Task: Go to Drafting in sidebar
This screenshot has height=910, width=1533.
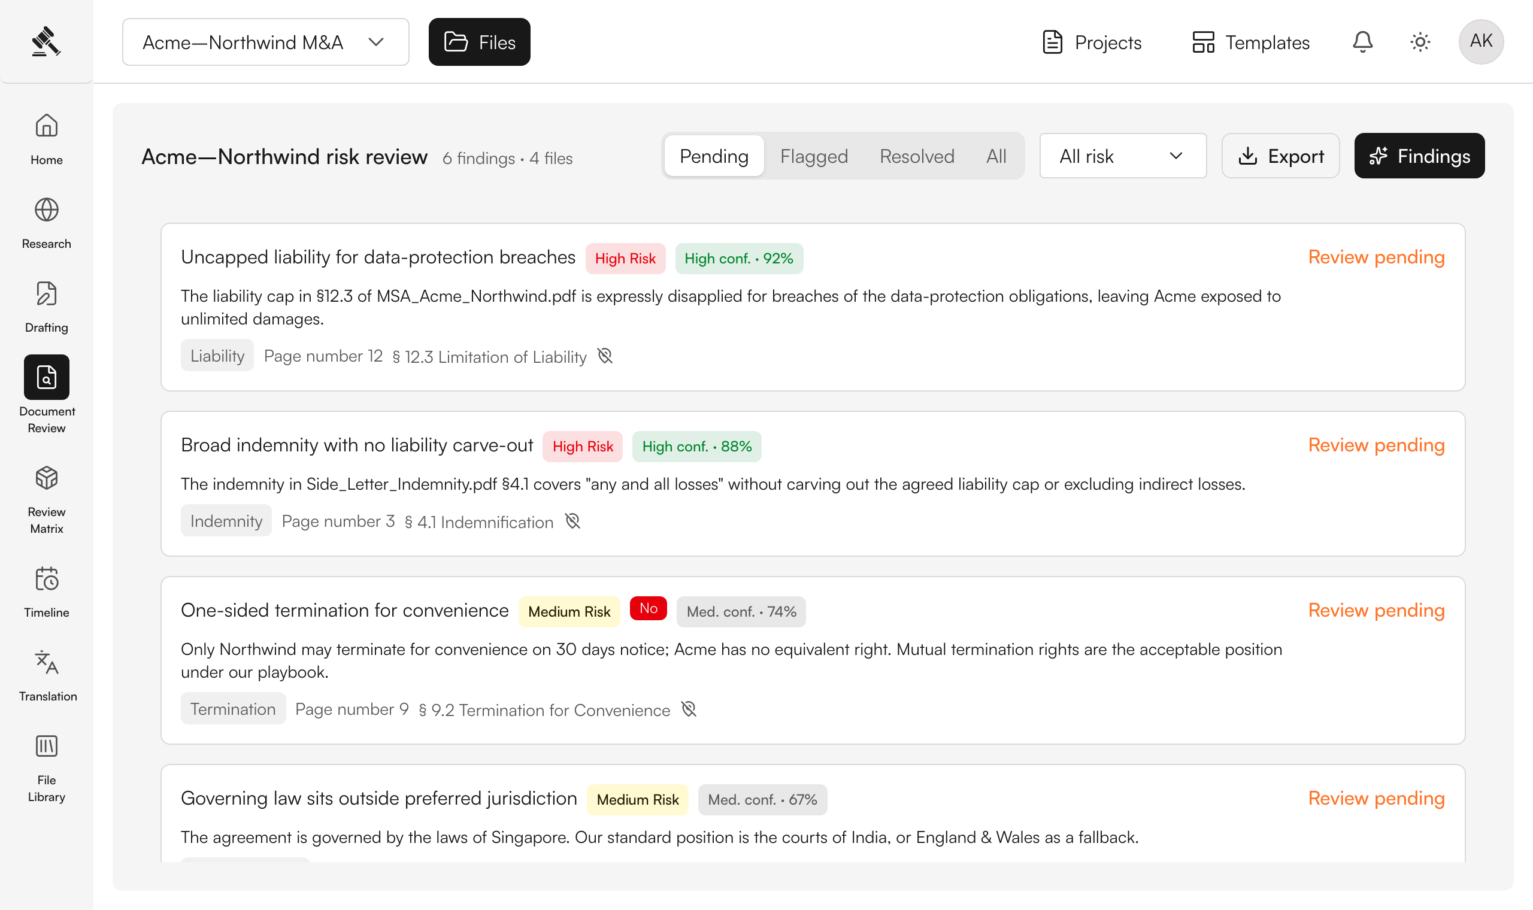Action: (x=47, y=307)
